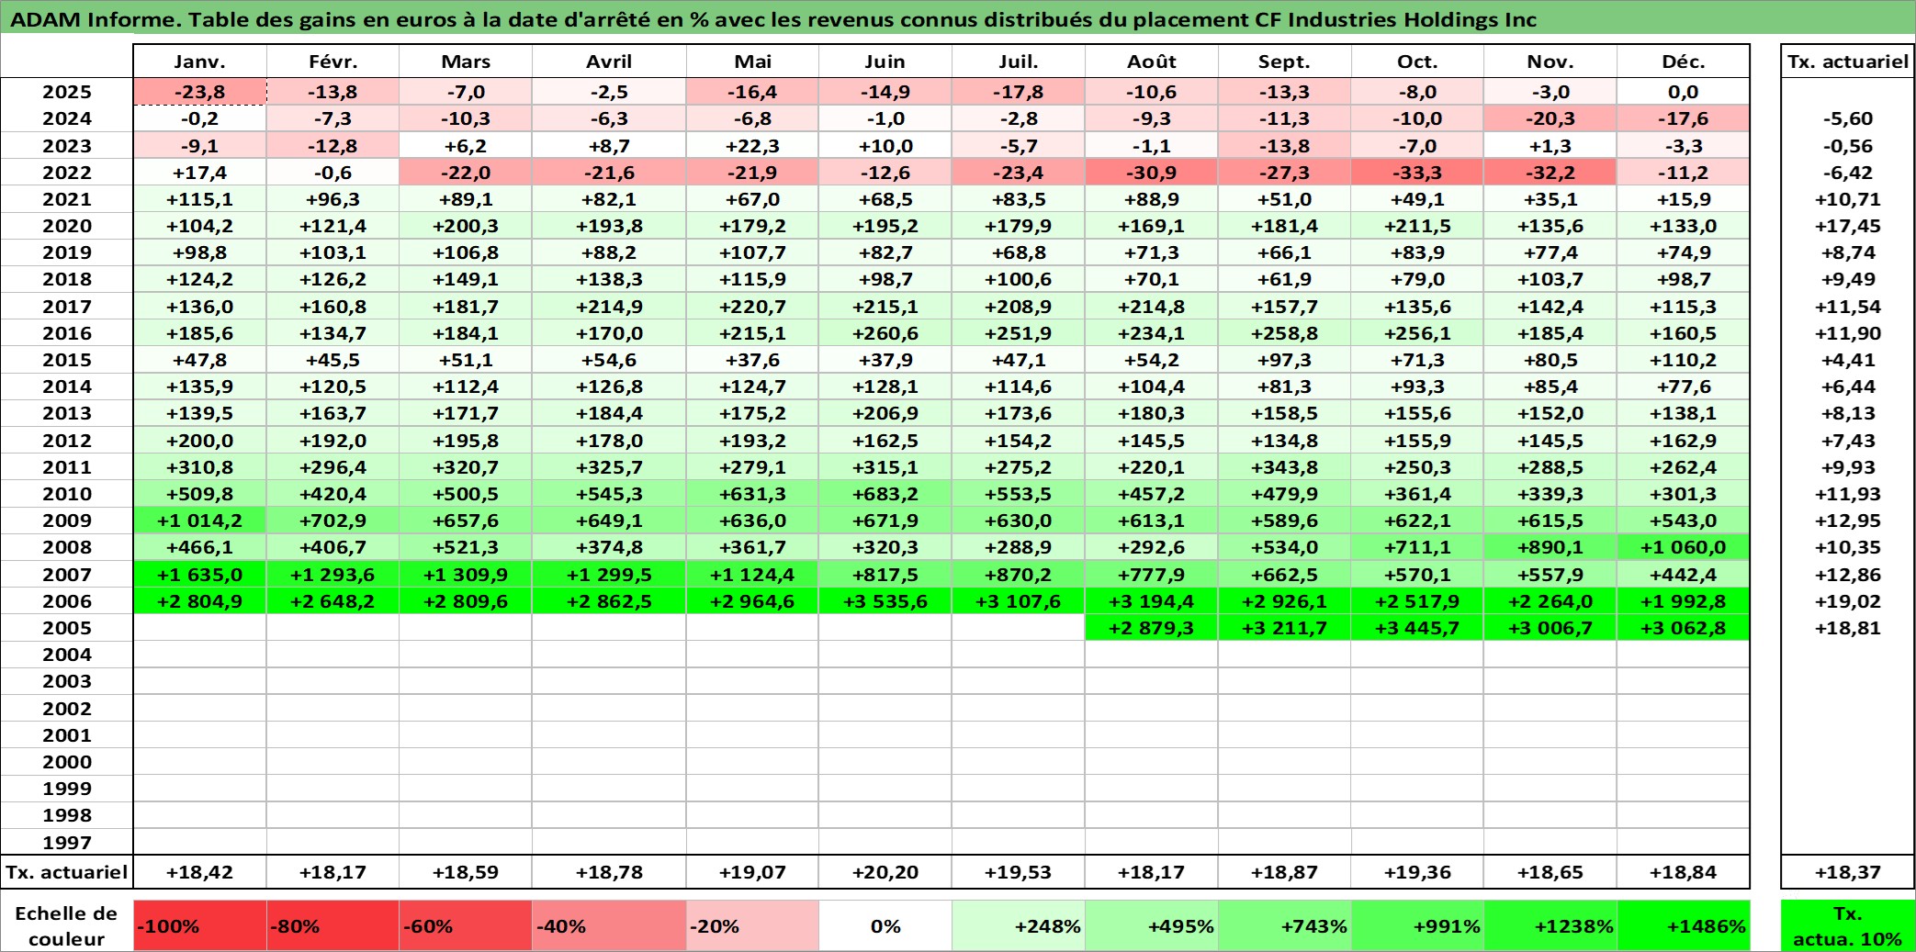1916x952 pixels.
Task: Select the Août column header
Action: tap(1152, 62)
